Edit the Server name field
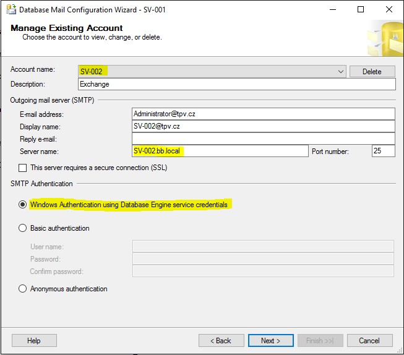This screenshot has height=355, width=404. tap(220, 151)
